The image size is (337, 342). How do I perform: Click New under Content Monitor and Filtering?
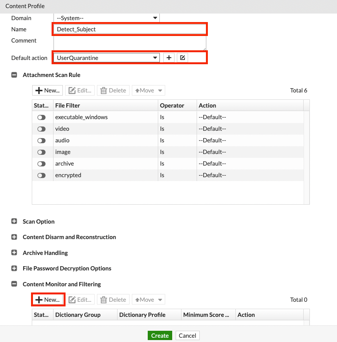48,300
